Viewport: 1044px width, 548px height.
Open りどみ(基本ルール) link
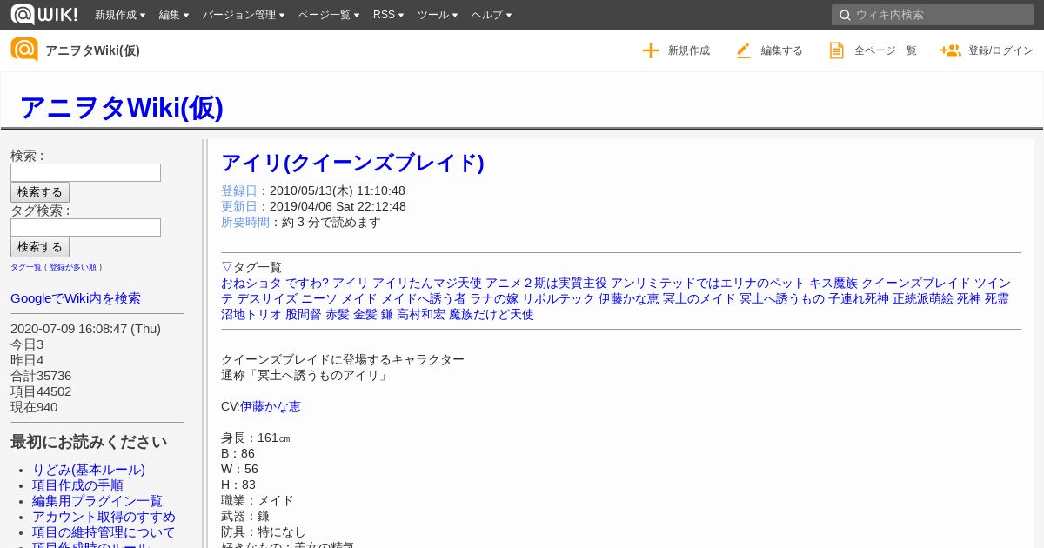coord(89,470)
